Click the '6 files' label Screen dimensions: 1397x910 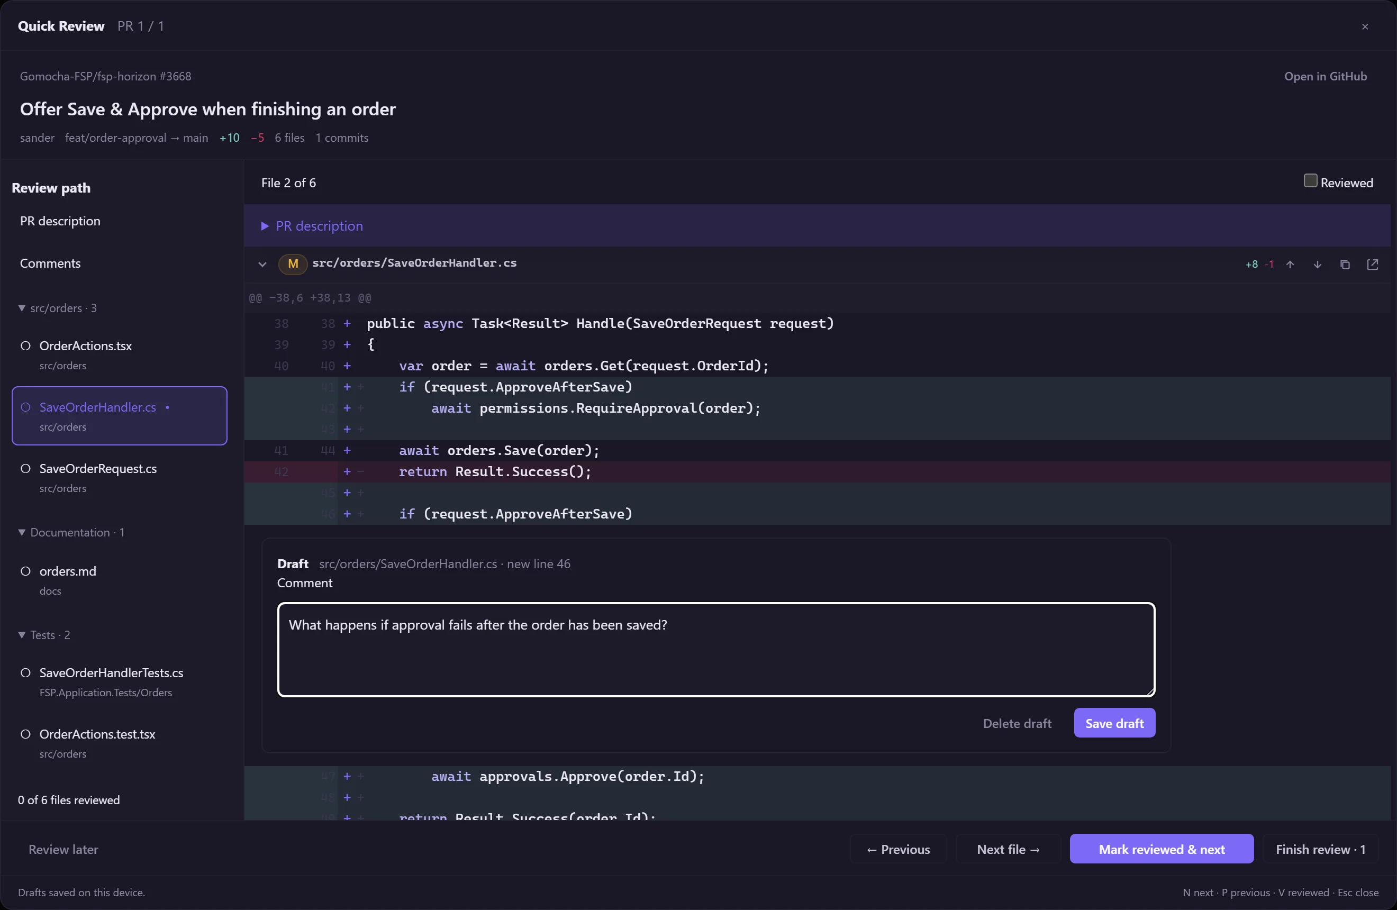point(290,138)
